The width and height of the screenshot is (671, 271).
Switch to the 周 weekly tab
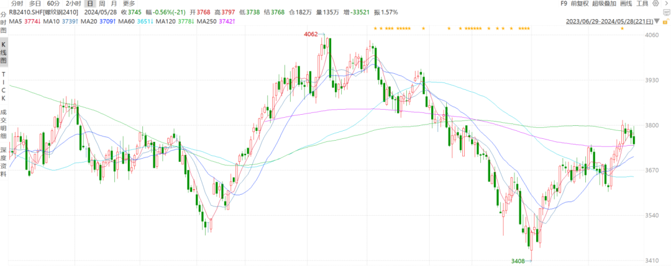point(102,4)
